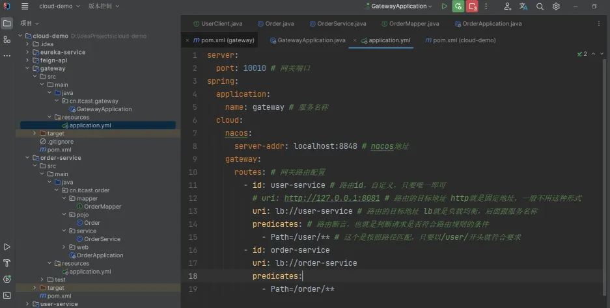Click the code-with-me add user icon
The image size is (610, 308).
pos(508,6)
